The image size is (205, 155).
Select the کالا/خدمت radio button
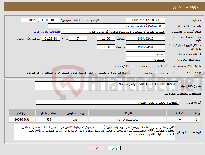(x=133, y=66)
